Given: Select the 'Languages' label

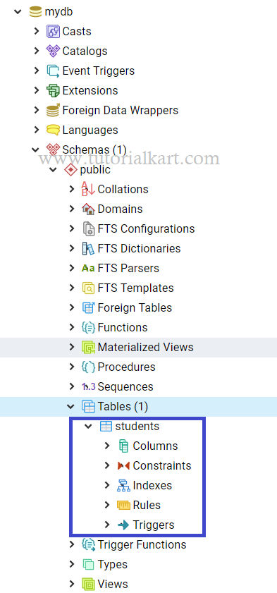Looking at the screenshot, I should [90, 130].
